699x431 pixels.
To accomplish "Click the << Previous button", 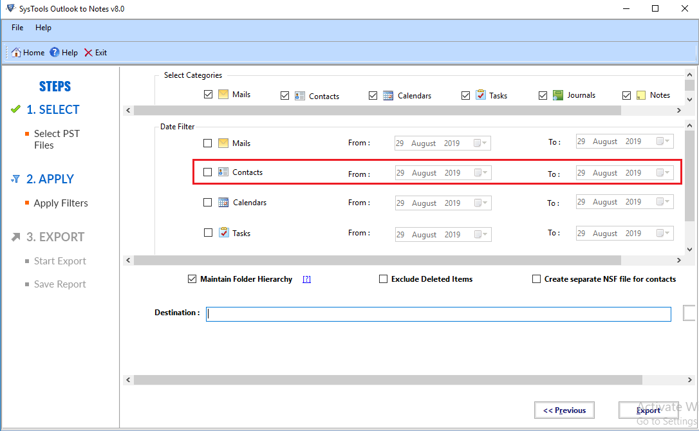I will coord(564,410).
